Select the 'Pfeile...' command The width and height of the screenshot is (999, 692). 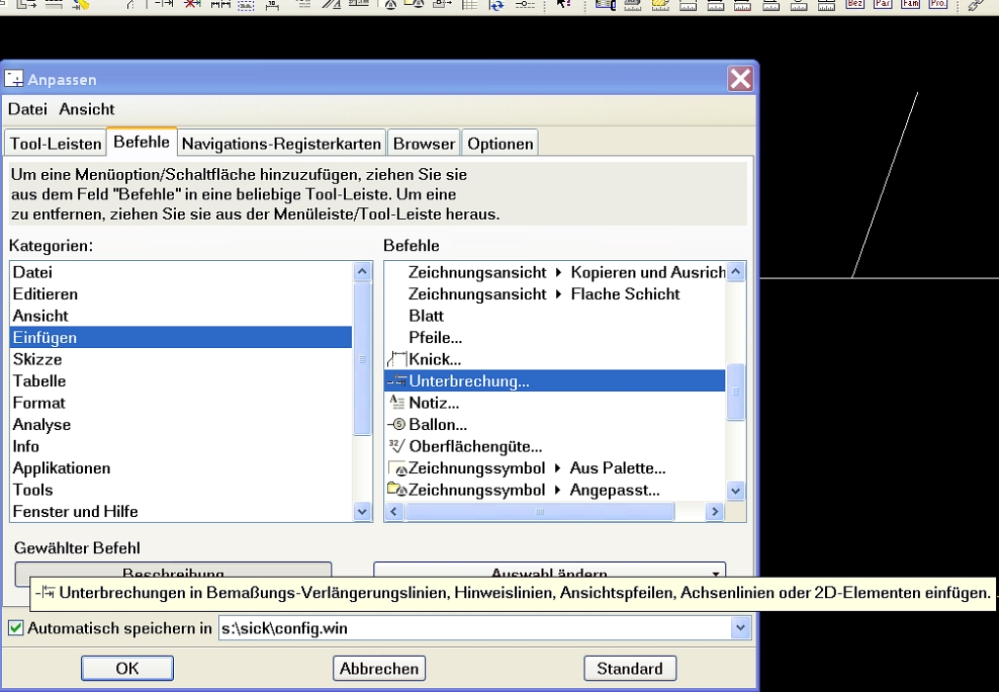pyautogui.click(x=555, y=337)
